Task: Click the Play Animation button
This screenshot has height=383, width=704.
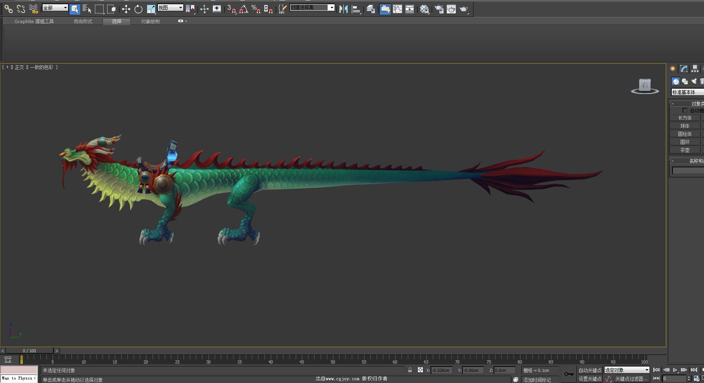Action: 675,370
